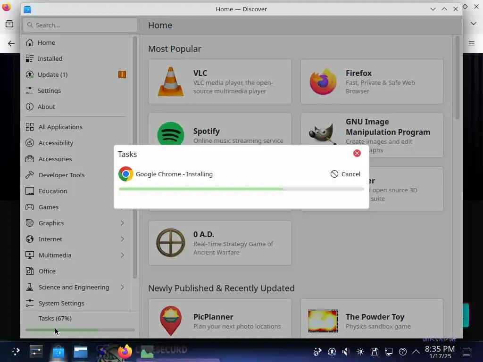Open the VLC app card
Screen dimensions: 483x362
(x=220, y=82)
